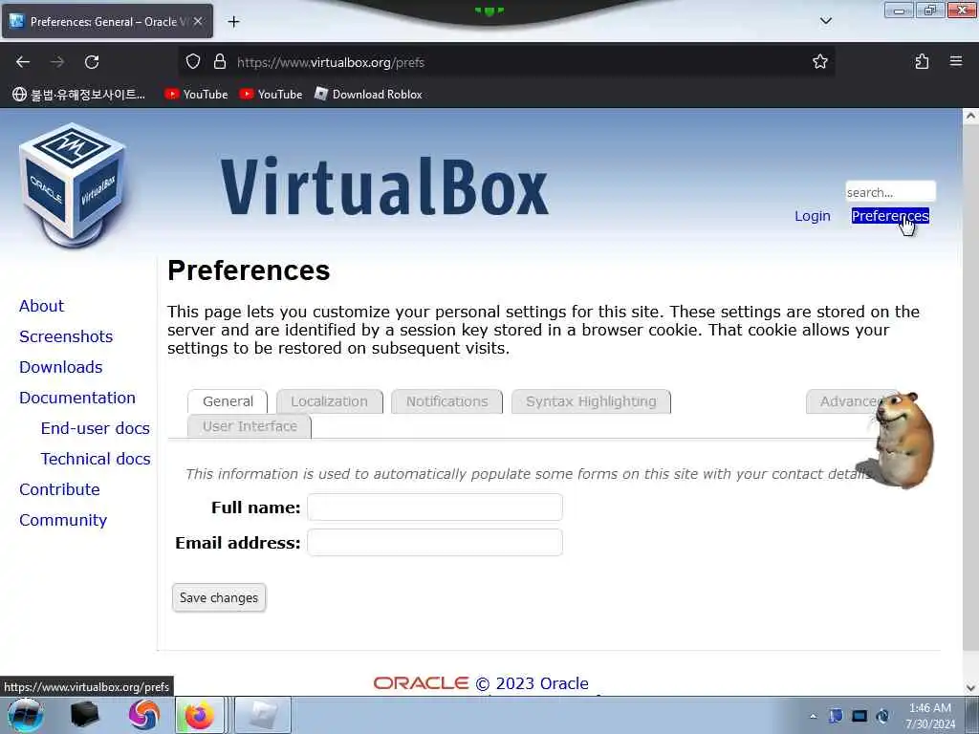Open the first YouTube bookmark
Image resolution: width=979 pixels, height=734 pixels.
coord(196,95)
